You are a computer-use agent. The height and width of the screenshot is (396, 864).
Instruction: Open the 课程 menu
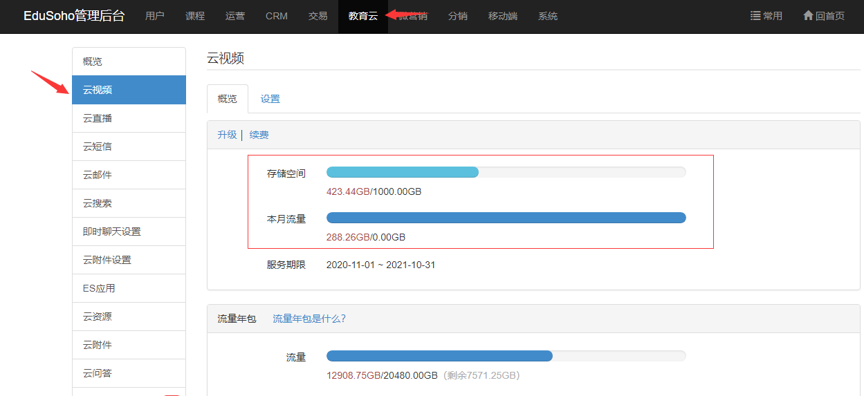pos(195,16)
